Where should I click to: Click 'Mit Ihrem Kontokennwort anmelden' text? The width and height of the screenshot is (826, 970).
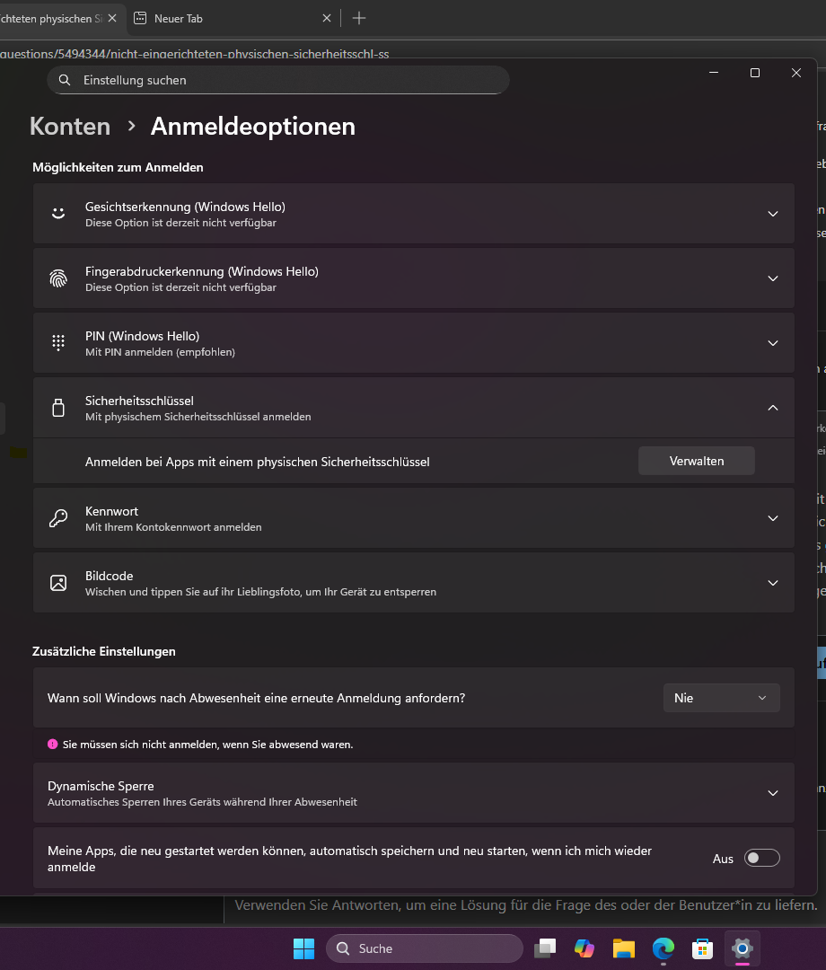pos(173,527)
